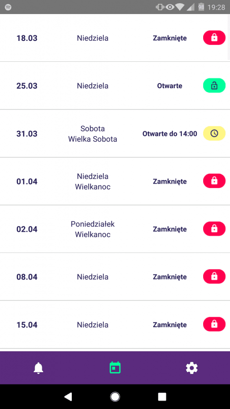
Task: Tap the red lock icon for 01.04
Action: pos(214,181)
